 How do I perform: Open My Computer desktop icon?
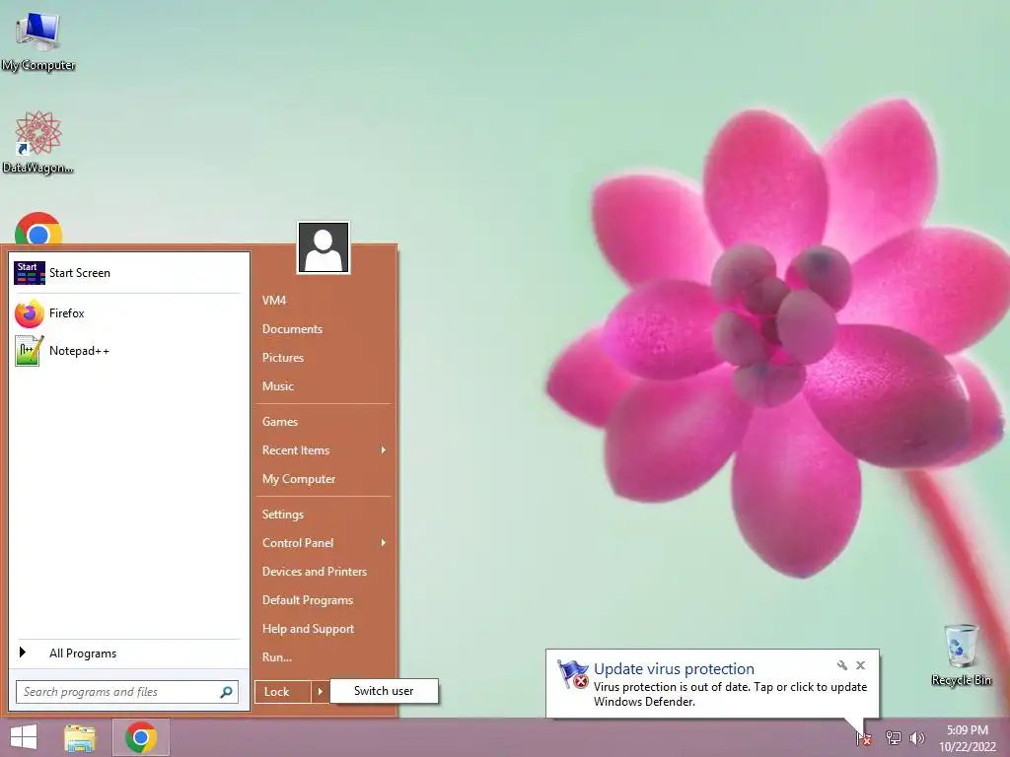38,39
